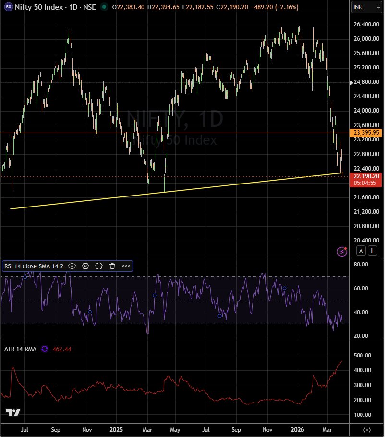Image resolution: width=385 pixels, height=437 pixels.
Task: Click the price change −489.20 (−2.16%) text
Action: [x=275, y=7]
